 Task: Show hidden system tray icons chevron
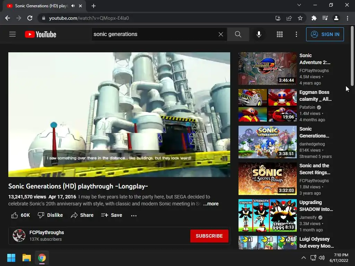[304, 258]
